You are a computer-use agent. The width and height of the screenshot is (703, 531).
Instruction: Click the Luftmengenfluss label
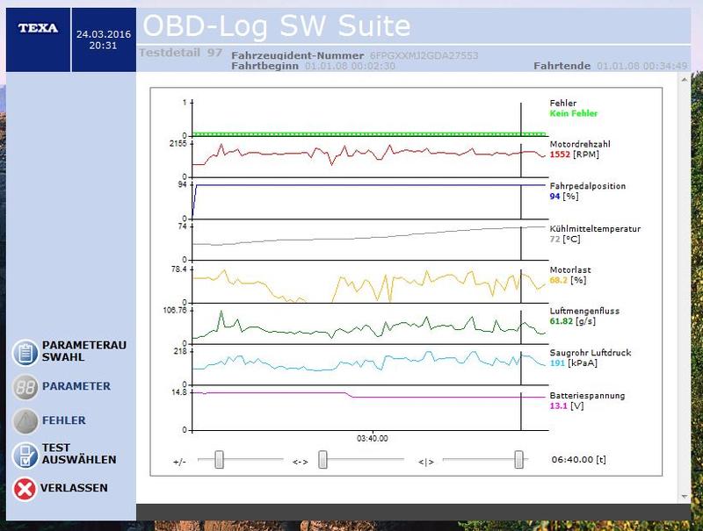click(x=584, y=311)
